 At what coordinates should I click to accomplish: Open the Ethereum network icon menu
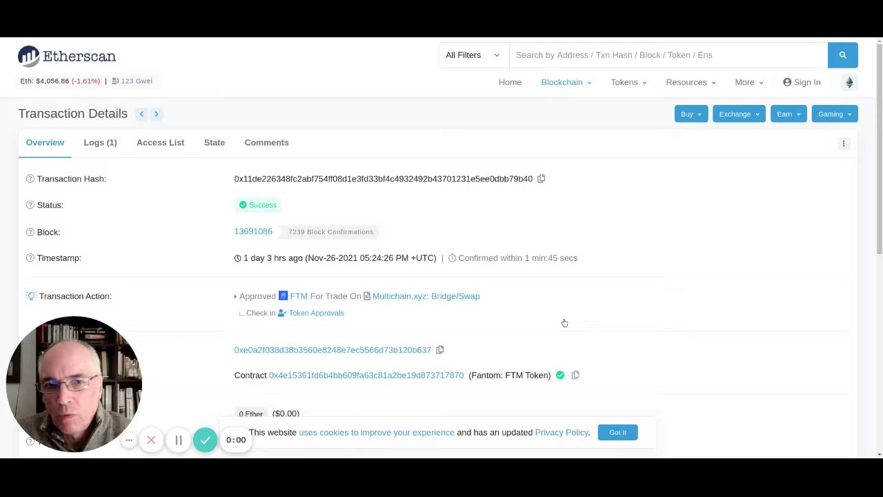coord(849,82)
